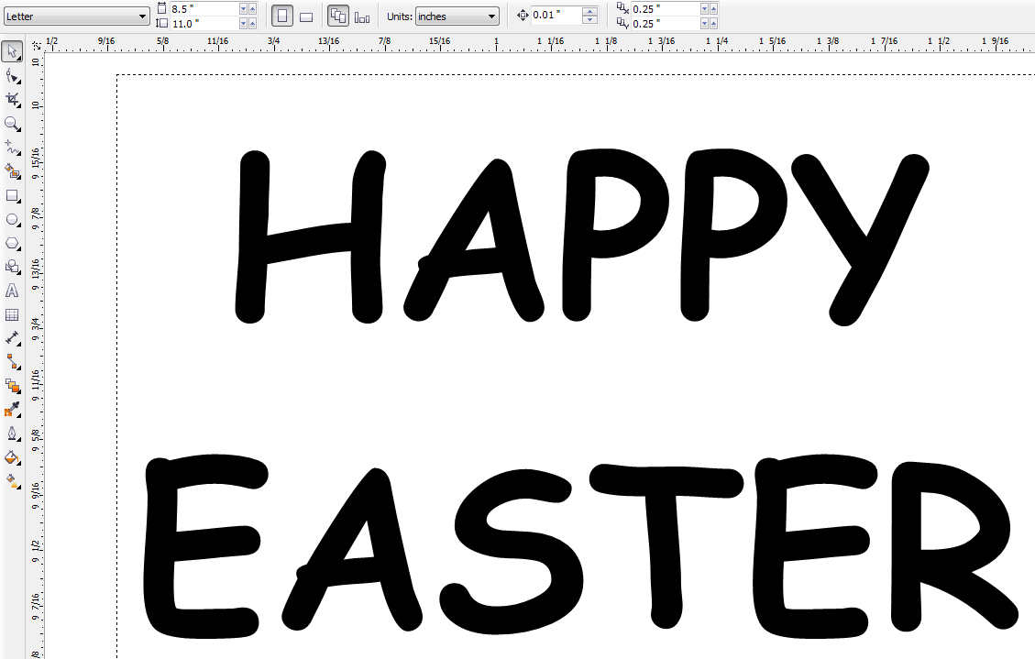Image resolution: width=1035 pixels, height=659 pixels.
Task: Select the Ellipse tool
Action: (12, 220)
